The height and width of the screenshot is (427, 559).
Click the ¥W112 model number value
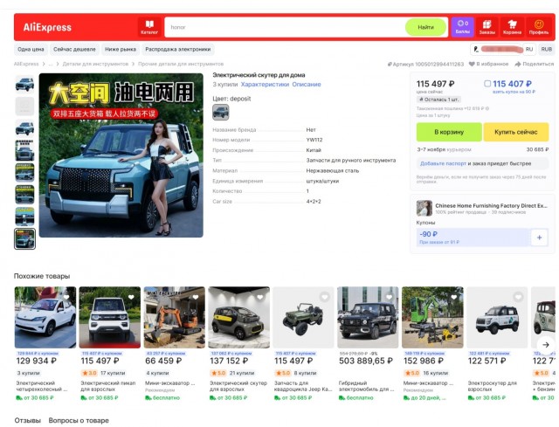tap(314, 140)
